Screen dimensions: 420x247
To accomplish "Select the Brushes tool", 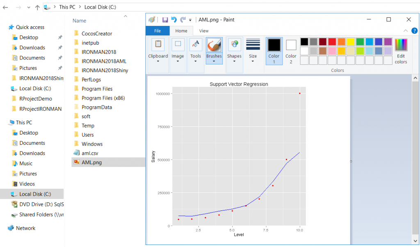I will (x=214, y=50).
